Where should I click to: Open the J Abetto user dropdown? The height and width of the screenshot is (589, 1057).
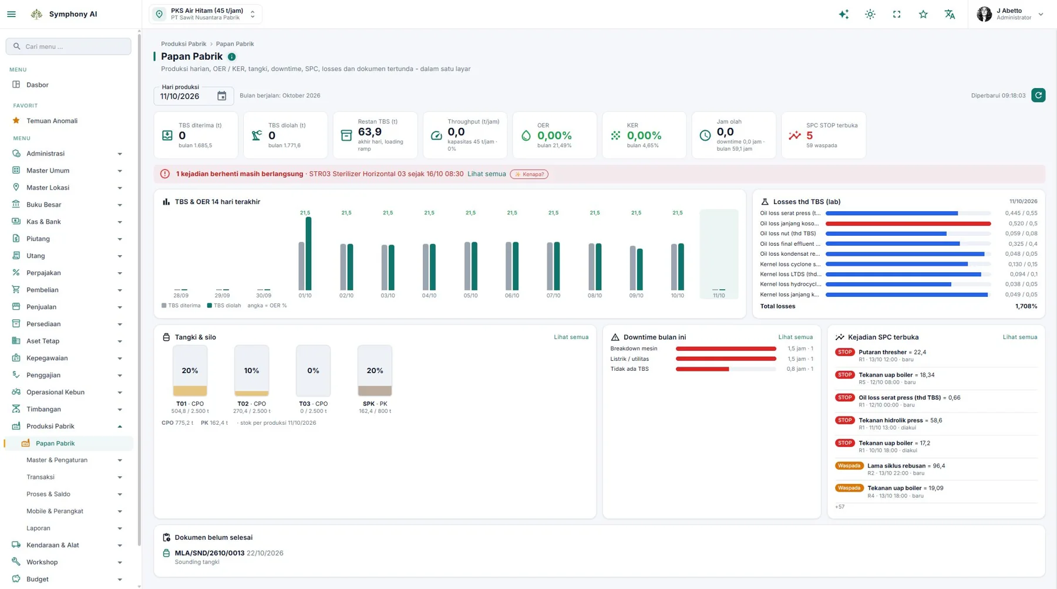1010,14
